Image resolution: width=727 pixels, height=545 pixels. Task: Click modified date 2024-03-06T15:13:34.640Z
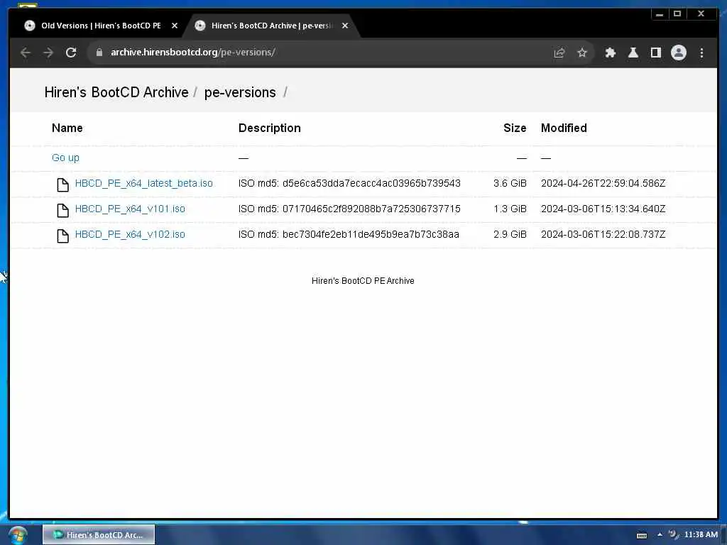(603, 209)
